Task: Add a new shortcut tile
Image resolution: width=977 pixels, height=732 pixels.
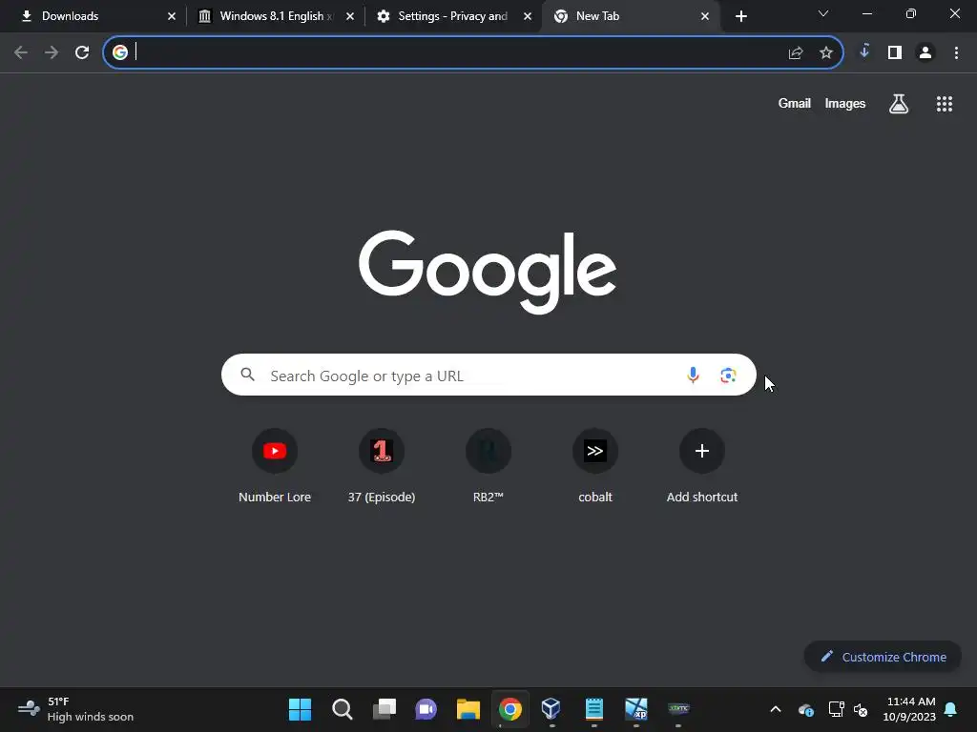Action: pos(702,465)
